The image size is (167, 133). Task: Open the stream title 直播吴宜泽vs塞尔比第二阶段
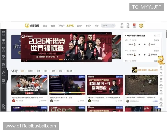(x=61, y=98)
